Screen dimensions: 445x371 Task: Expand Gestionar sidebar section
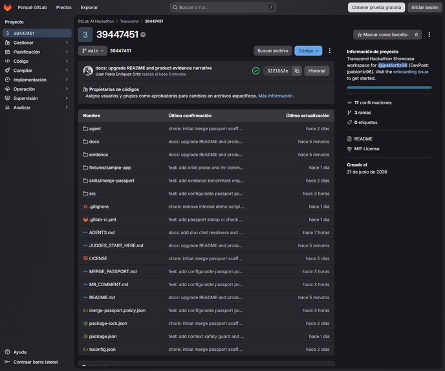coord(37,43)
